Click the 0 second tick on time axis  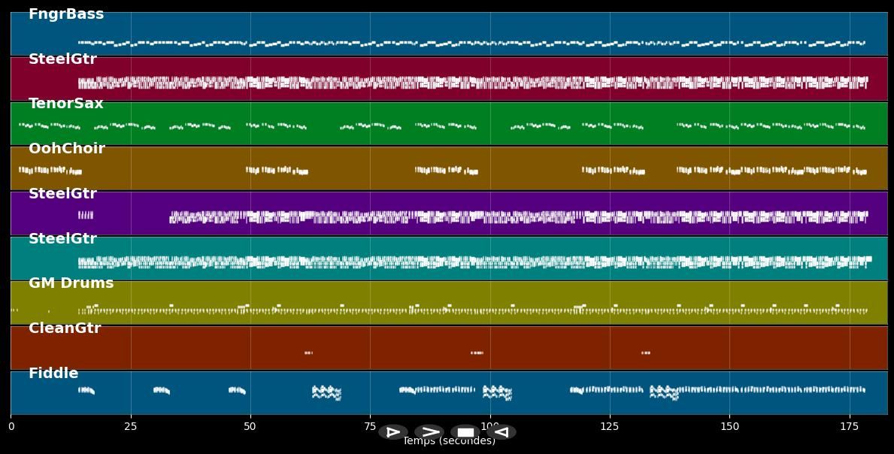(11, 426)
